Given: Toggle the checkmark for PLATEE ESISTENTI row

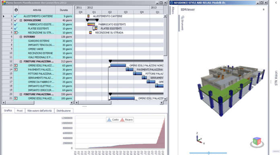Looking at the screenshot, I should click(x=16, y=29).
